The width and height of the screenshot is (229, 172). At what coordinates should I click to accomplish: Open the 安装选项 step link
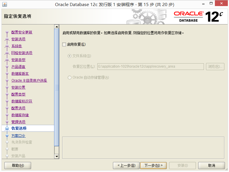[18, 39]
